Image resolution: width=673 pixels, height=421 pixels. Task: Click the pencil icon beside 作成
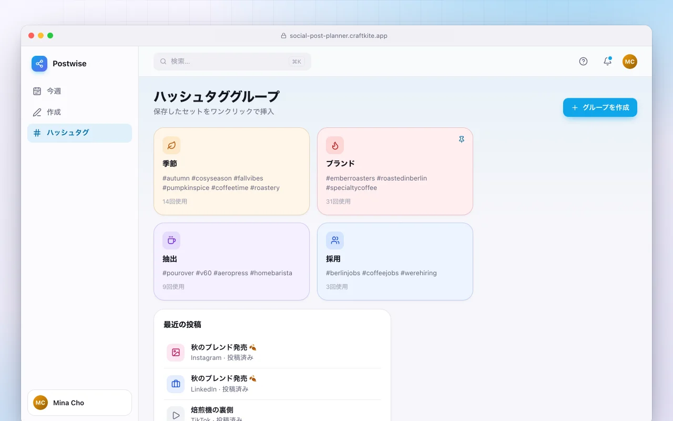point(37,112)
